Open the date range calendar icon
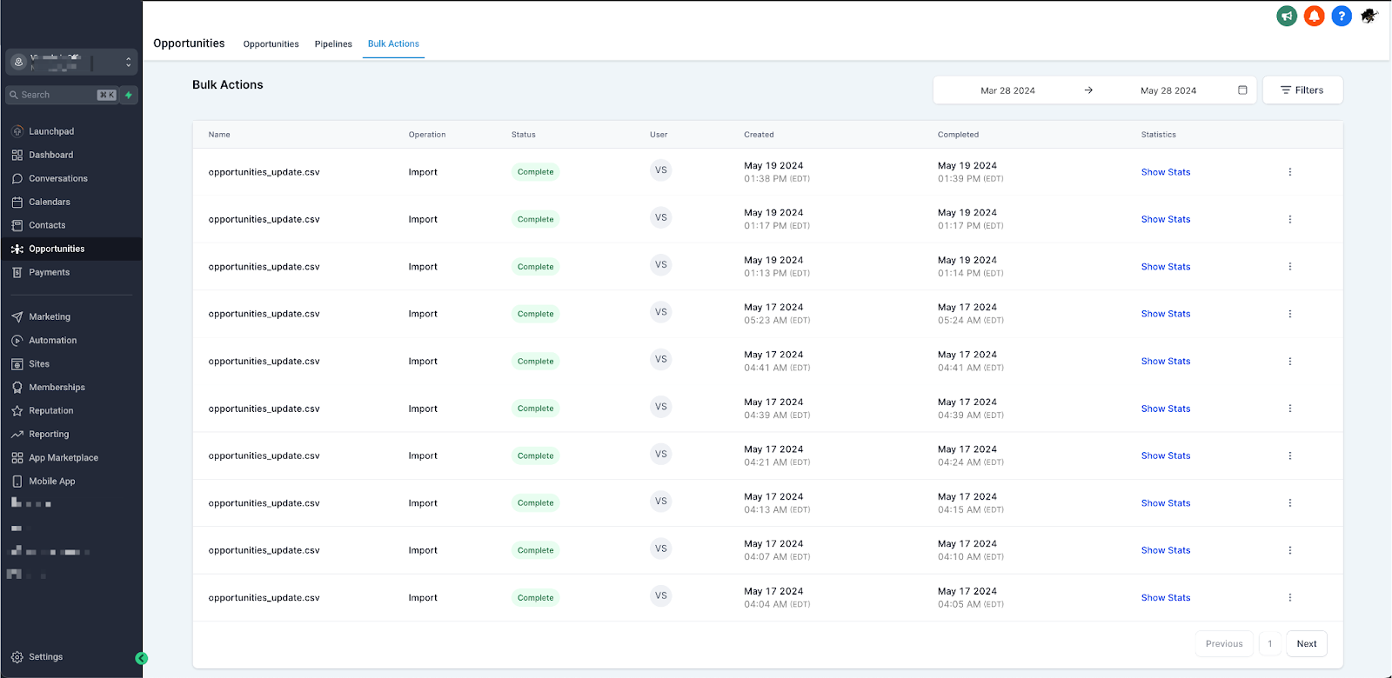This screenshot has height=678, width=1392. [1242, 90]
